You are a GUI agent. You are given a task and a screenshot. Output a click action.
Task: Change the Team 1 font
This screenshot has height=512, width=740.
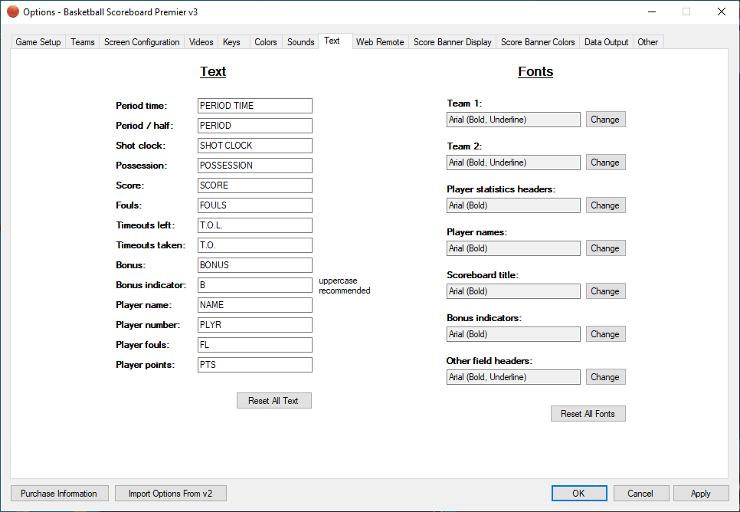tap(605, 120)
